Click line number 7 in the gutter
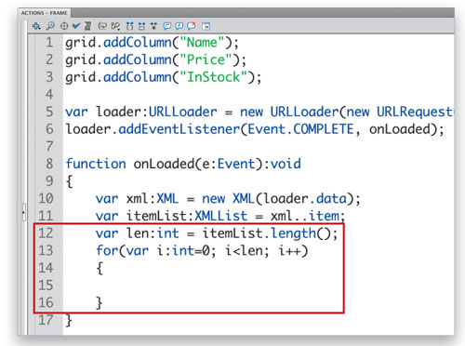This screenshot has width=465, height=346. [x=49, y=146]
